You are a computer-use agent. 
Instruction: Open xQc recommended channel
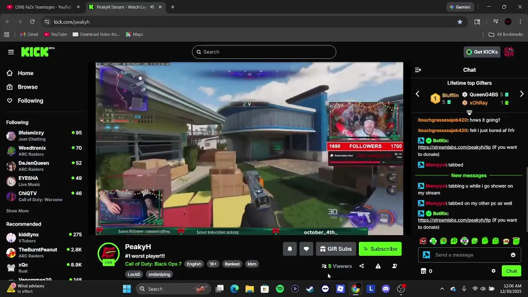[x=44, y=268]
